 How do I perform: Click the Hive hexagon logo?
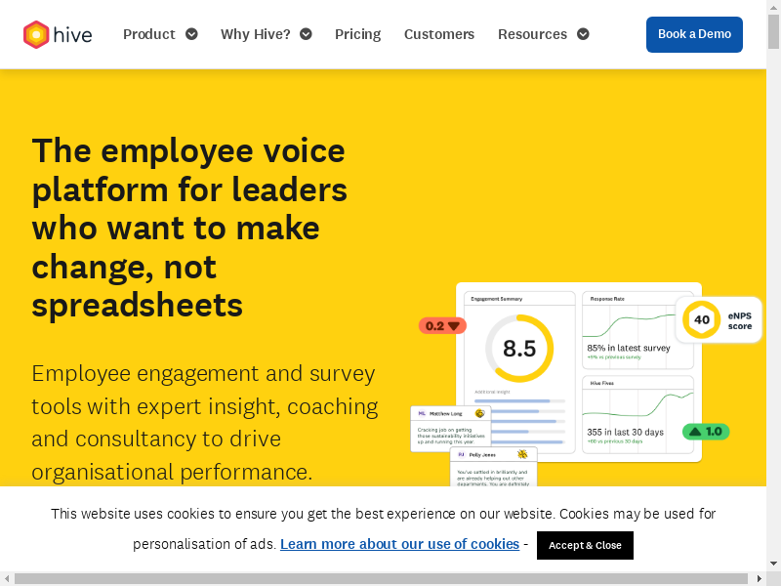pyautogui.click(x=36, y=35)
